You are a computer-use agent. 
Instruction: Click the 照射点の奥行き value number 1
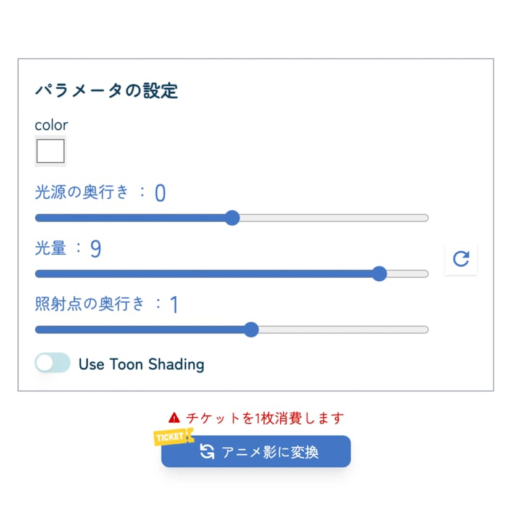click(x=174, y=304)
